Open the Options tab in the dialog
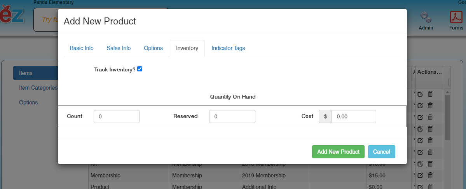Viewport: 466px width, 189px height. (x=153, y=48)
